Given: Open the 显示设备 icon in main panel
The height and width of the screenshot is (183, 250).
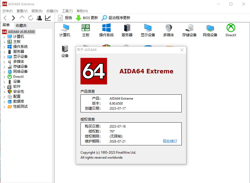Looking at the screenshot, I should pyautogui.click(x=148, y=30).
